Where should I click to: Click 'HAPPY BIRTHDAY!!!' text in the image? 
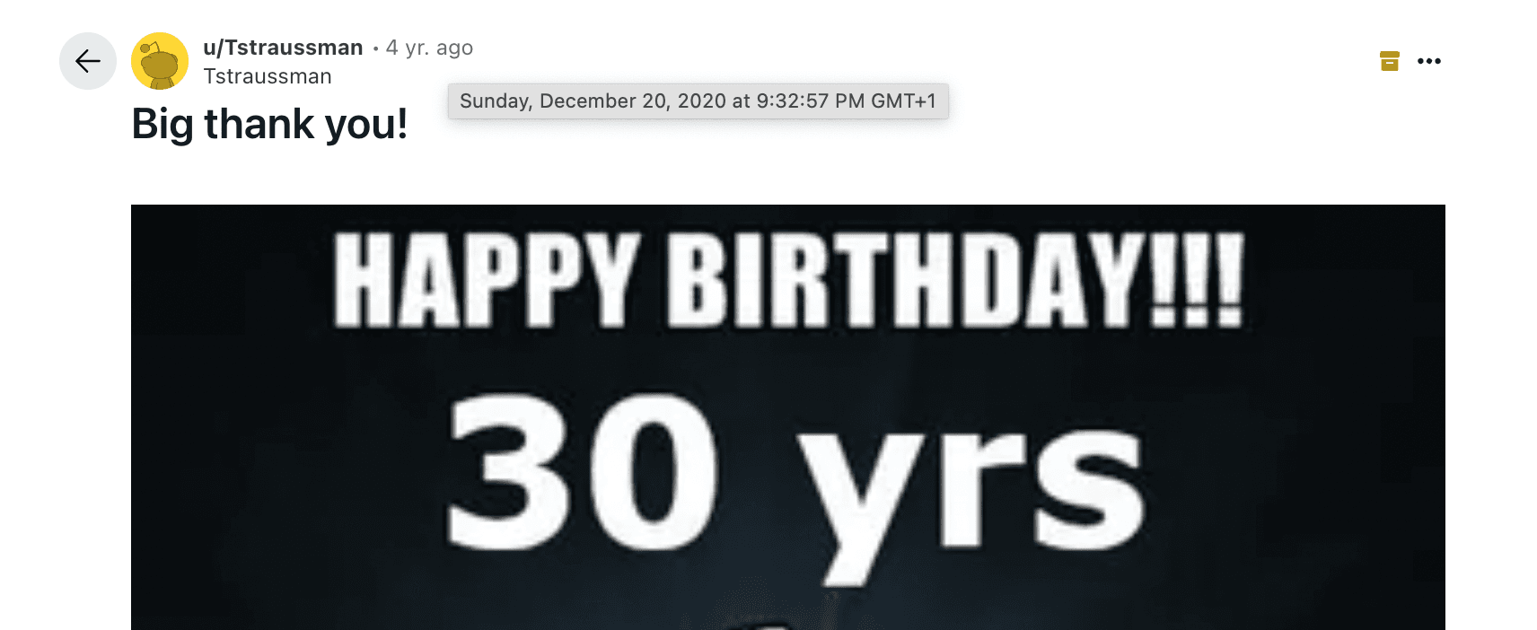[x=788, y=280]
